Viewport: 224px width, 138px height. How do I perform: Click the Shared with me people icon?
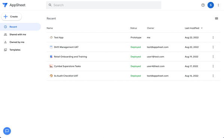point(6,34)
